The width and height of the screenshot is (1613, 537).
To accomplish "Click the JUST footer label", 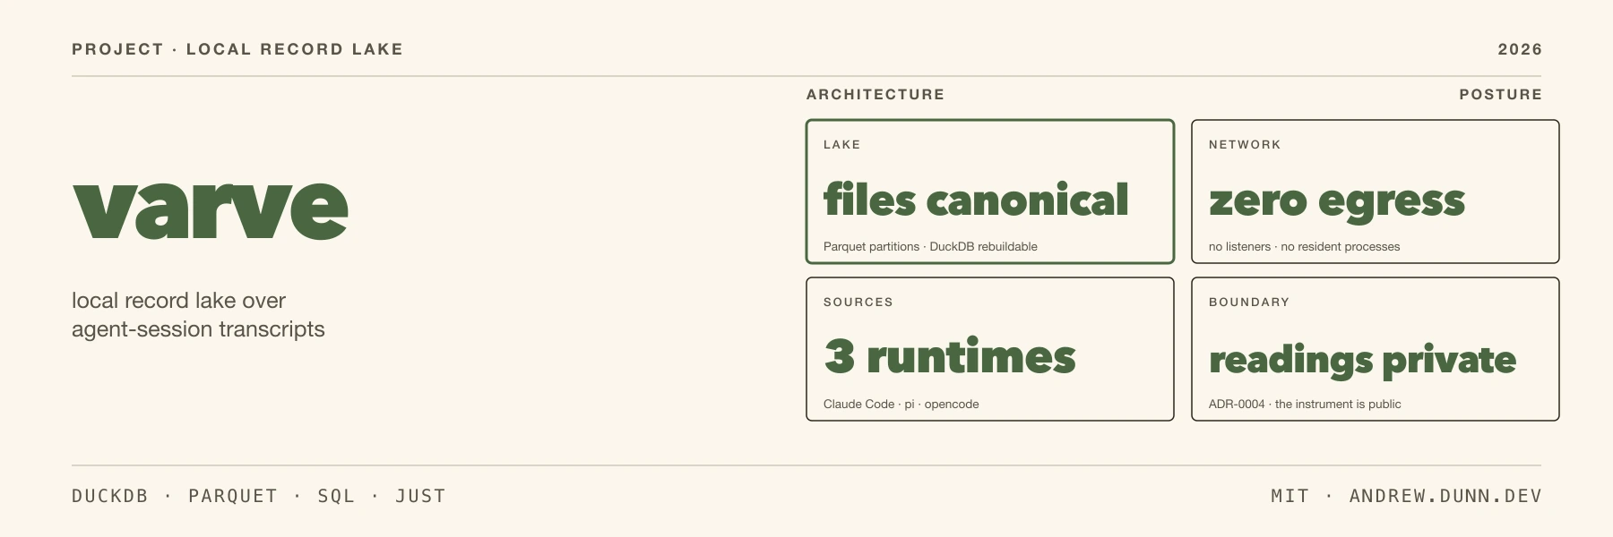I will tap(420, 496).
